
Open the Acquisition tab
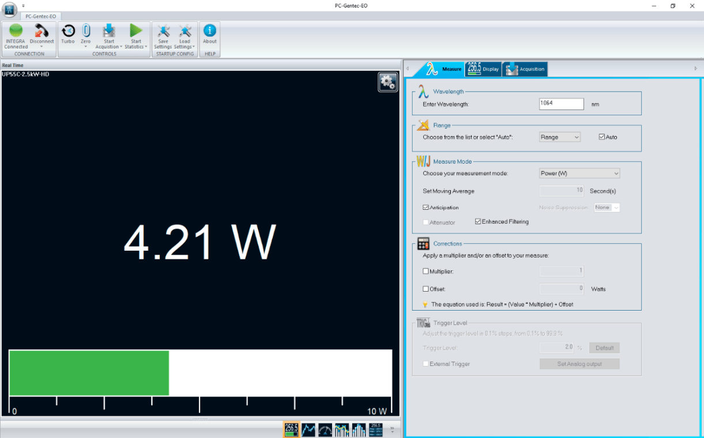tap(525, 69)
